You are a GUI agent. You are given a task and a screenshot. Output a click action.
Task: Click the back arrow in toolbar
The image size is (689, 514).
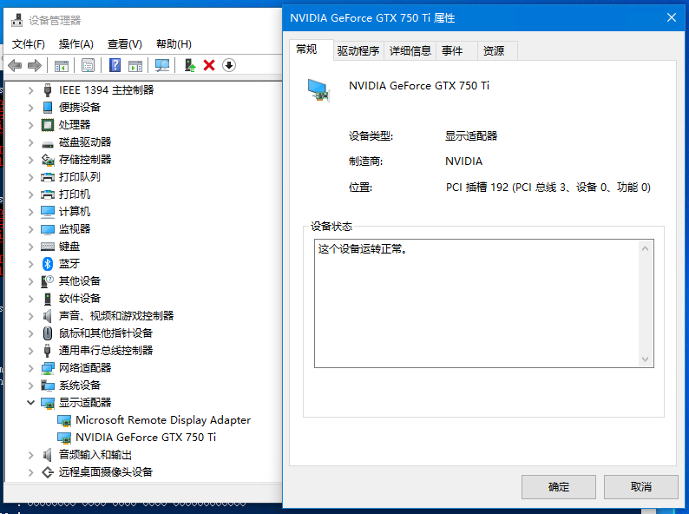[15, 65]
